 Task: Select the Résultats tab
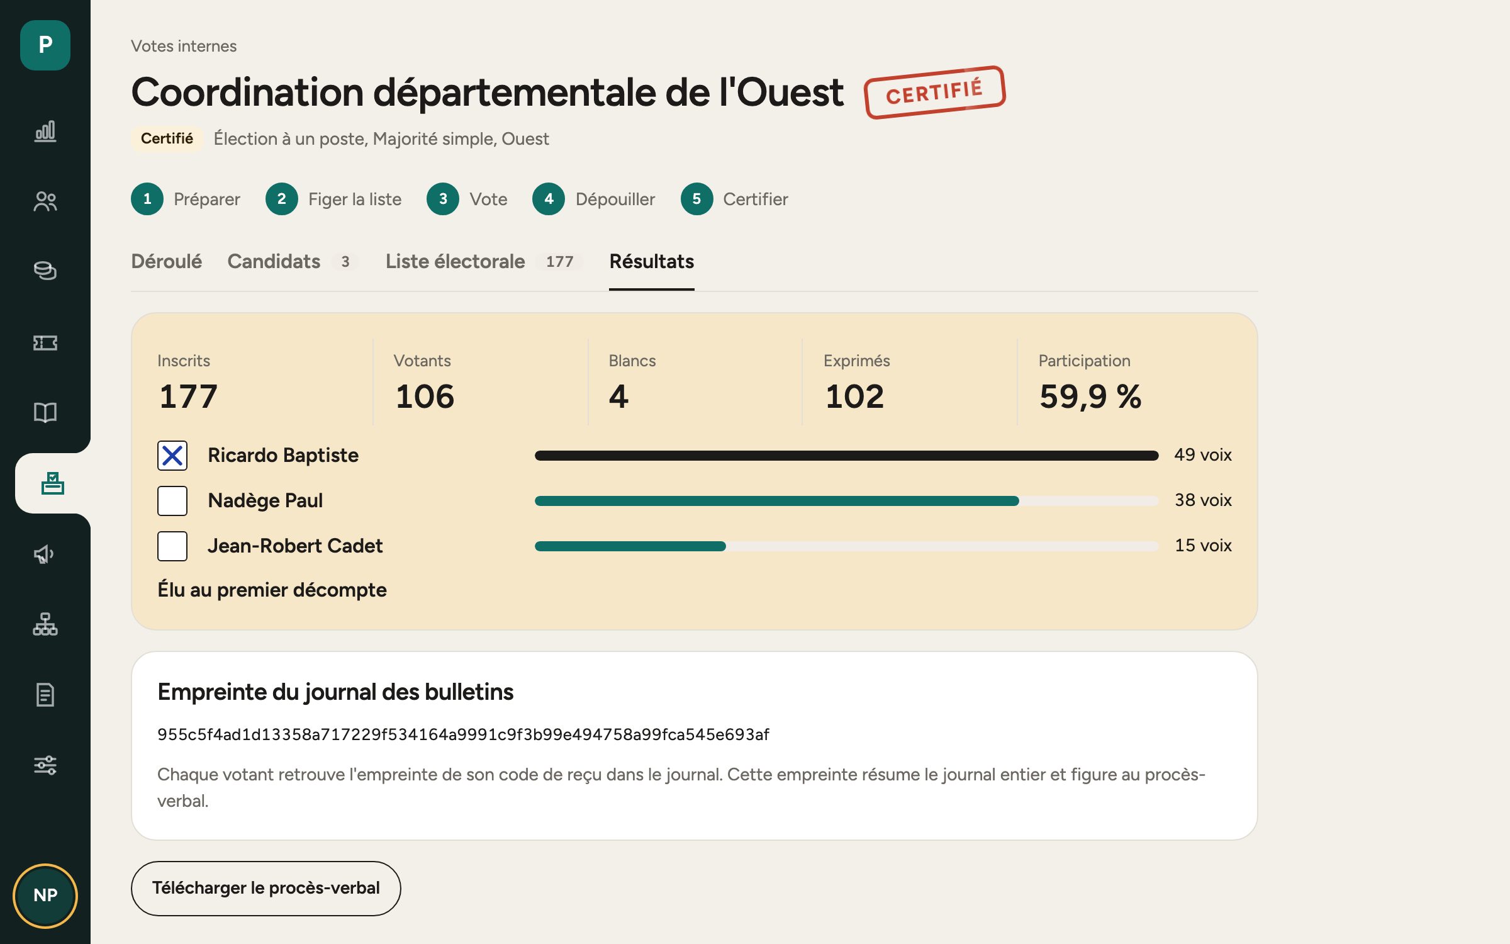coord(651,261)
